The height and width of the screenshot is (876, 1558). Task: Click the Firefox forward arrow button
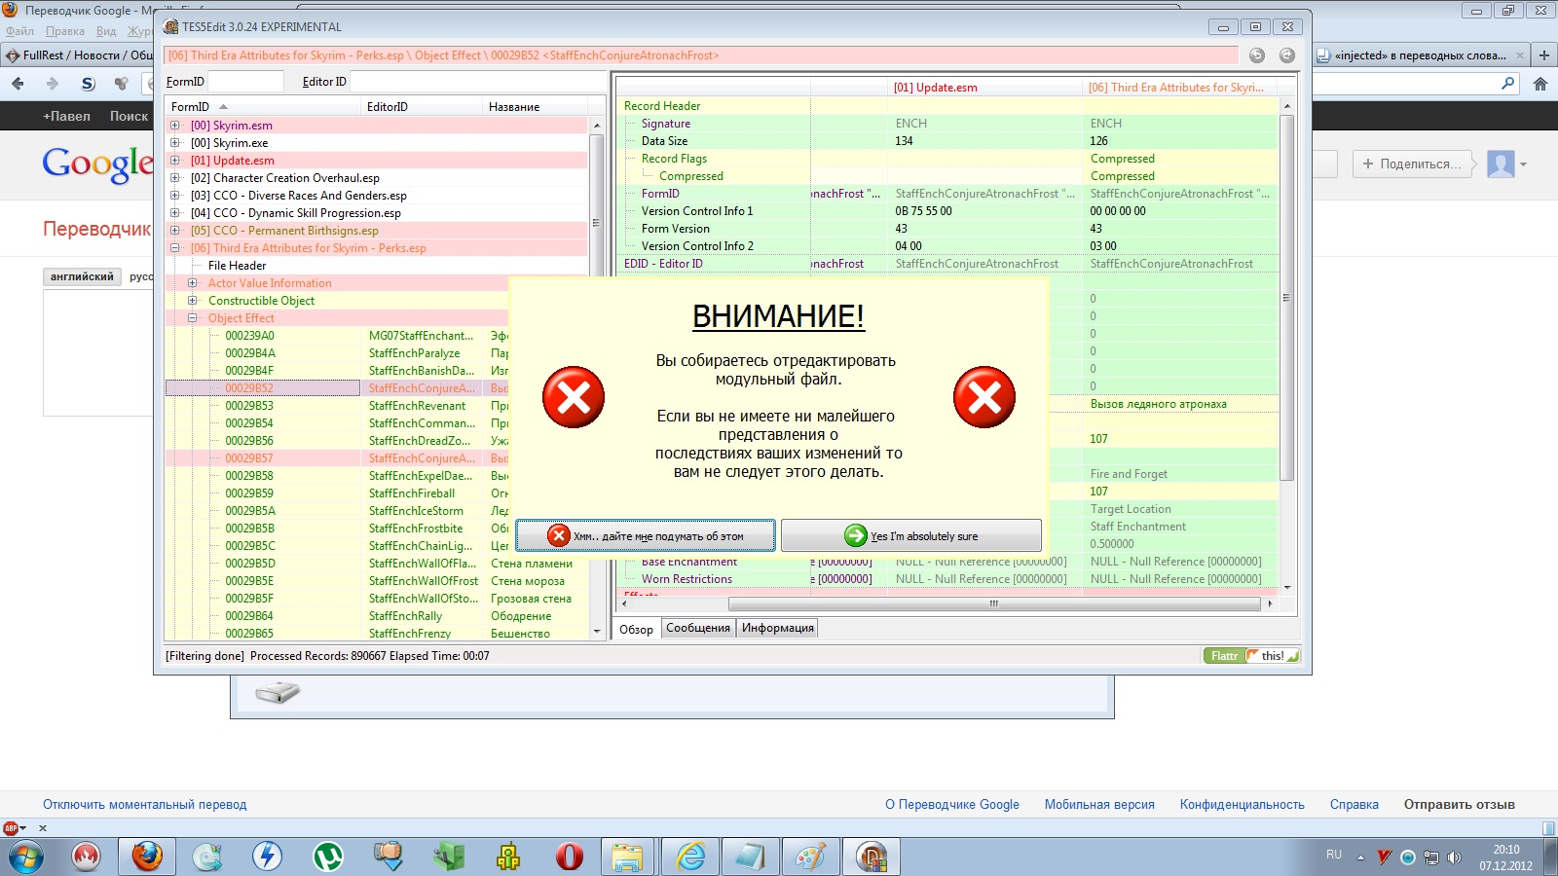coord(53,84)
